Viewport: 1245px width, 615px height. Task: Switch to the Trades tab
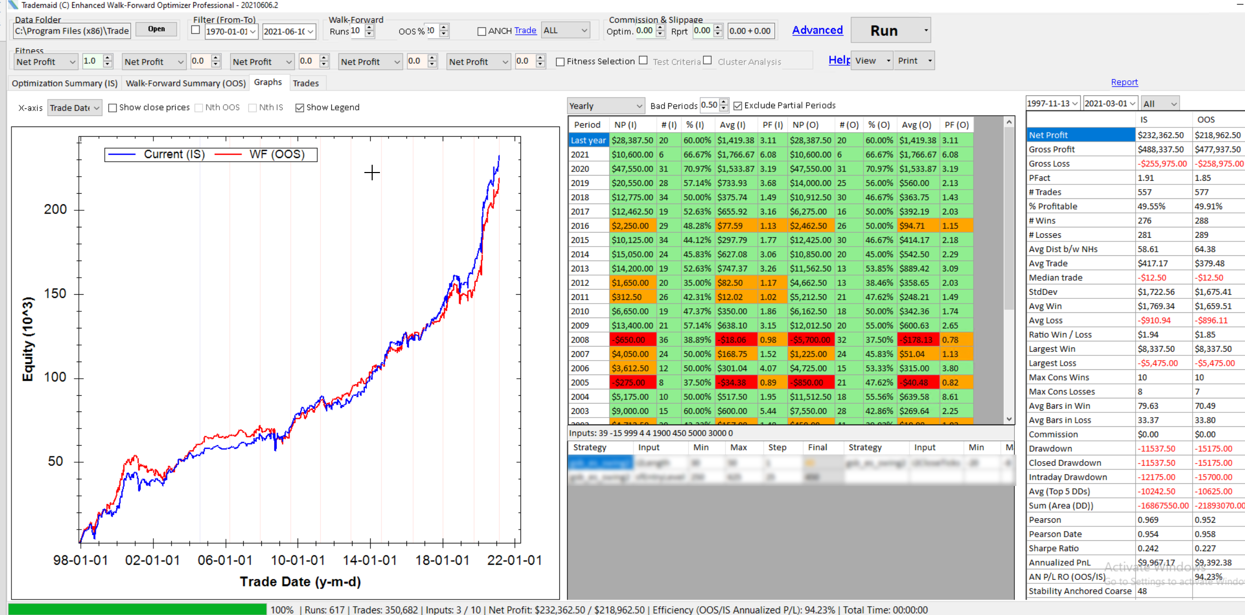[305, 83]
